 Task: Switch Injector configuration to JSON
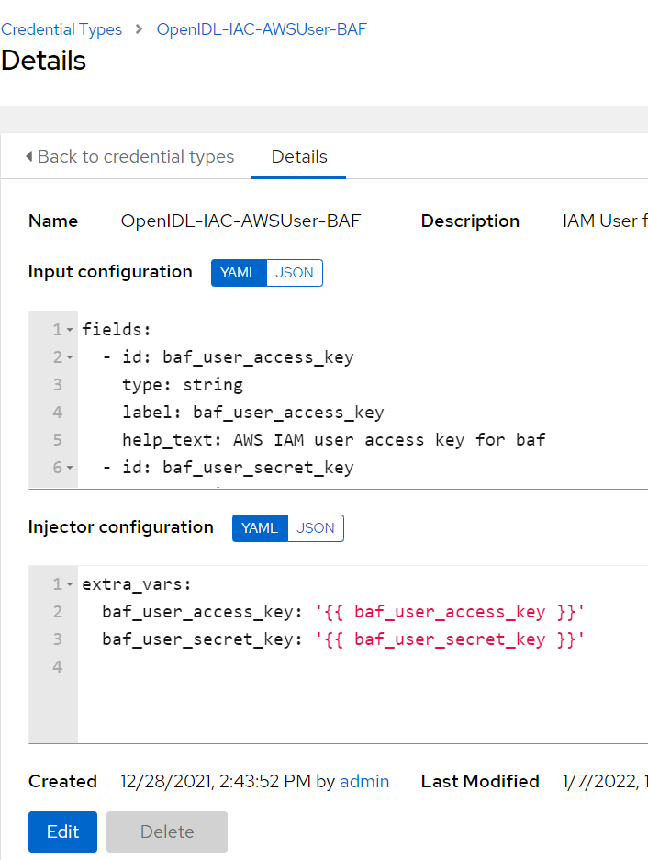[316, 527]
